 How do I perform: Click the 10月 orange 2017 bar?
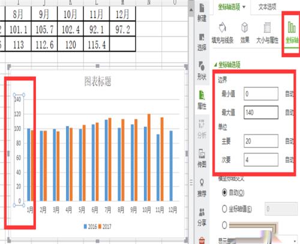coord(149,157)
